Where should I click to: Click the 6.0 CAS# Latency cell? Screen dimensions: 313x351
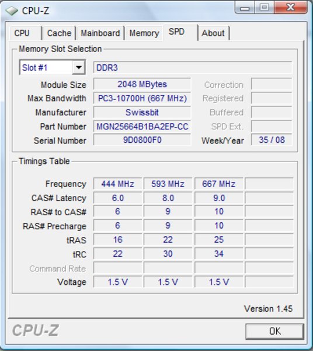click(117, 198)
